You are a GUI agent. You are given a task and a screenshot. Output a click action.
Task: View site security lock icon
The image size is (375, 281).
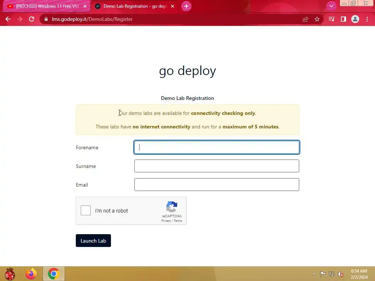point(46,19)
